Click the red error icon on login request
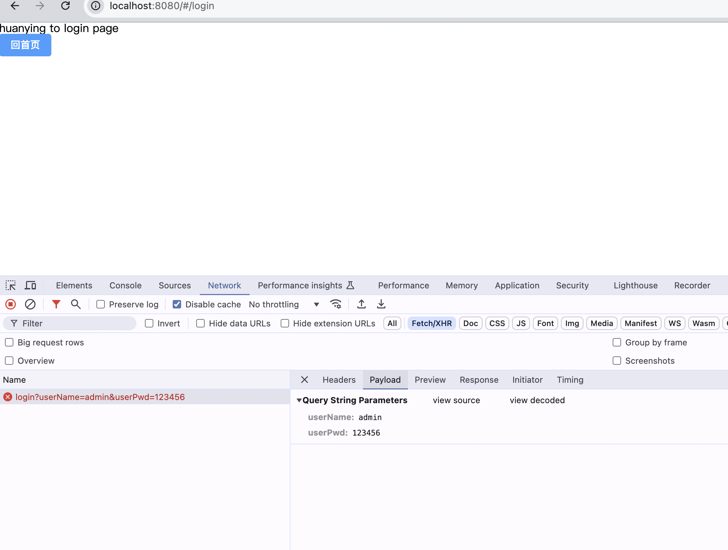Viewport: 728px width, 550px height. pos(8,397)
